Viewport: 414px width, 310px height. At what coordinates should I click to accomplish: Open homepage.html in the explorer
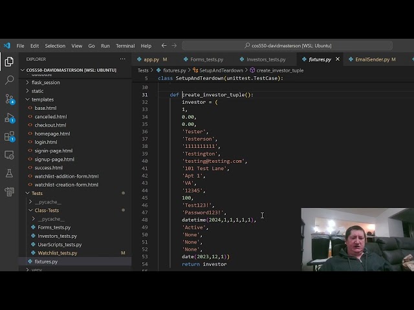point(52,134)
